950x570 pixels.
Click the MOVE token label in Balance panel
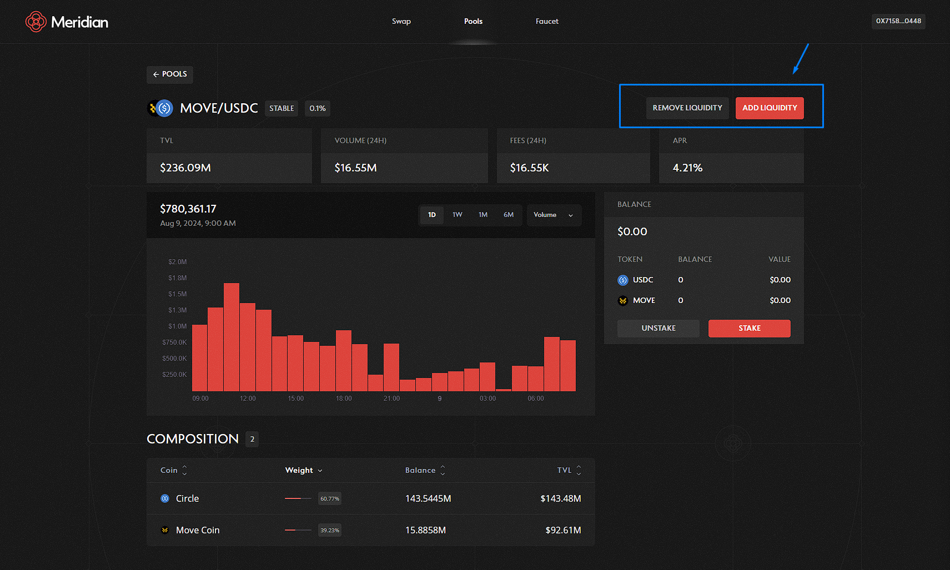pyautogui.click(x=644, y=300)
